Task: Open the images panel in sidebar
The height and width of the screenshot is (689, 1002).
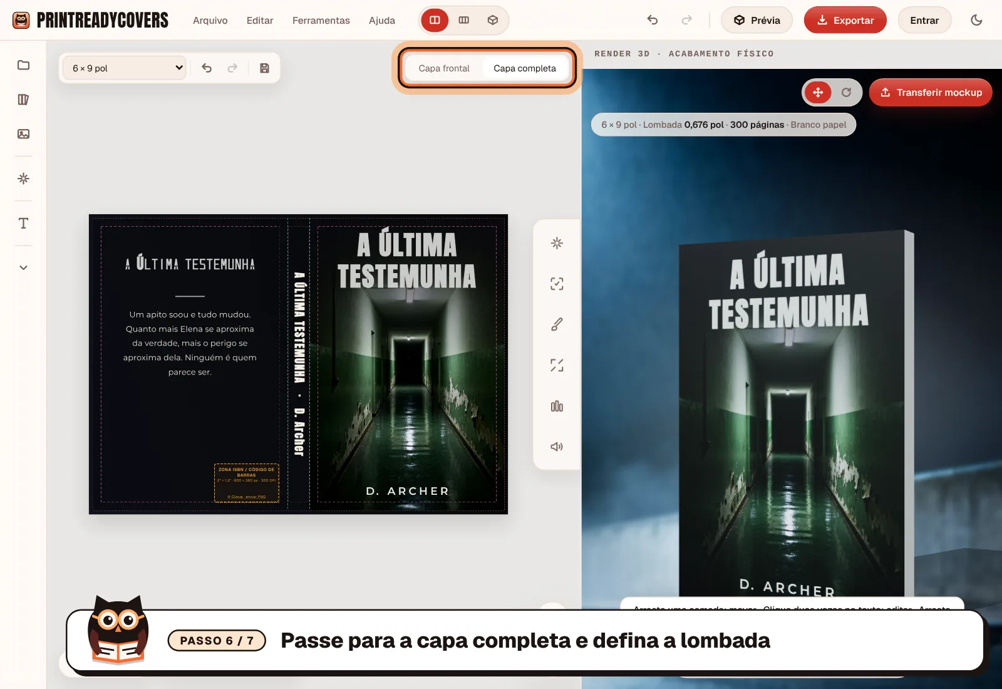Action: 23,133
